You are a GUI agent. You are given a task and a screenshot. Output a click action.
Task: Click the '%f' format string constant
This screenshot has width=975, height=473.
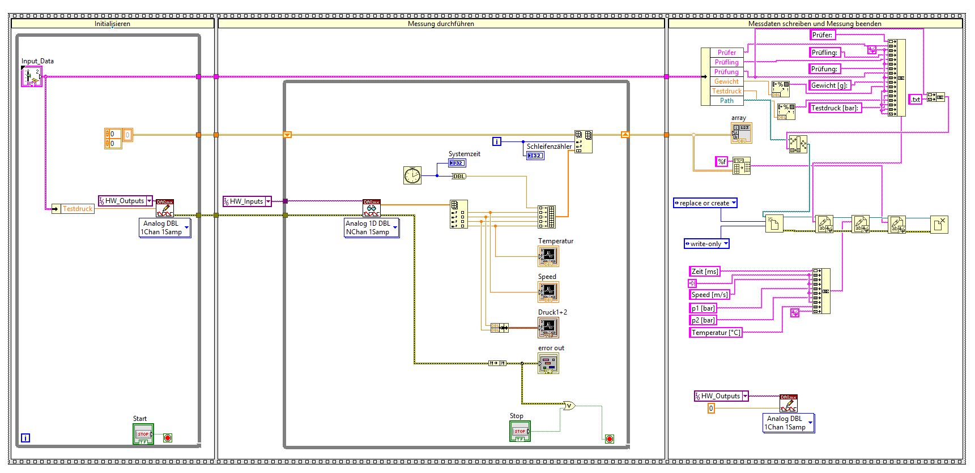point(722,162)
